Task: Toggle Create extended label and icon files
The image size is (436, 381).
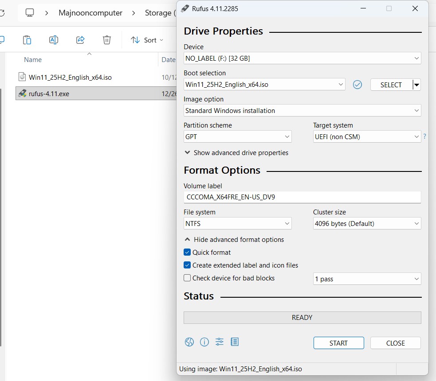Action: (x=188, y=265)
